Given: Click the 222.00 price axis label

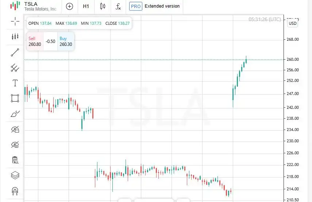Looking at the screenshot, I should (x=293, y=165).
